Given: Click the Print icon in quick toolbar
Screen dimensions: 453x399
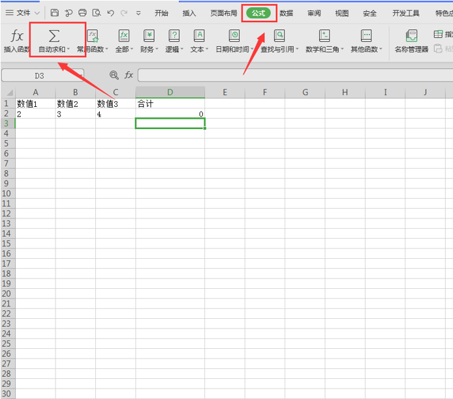Looking at the screenshot, I should pyautogui.click(x=82, y=12).
